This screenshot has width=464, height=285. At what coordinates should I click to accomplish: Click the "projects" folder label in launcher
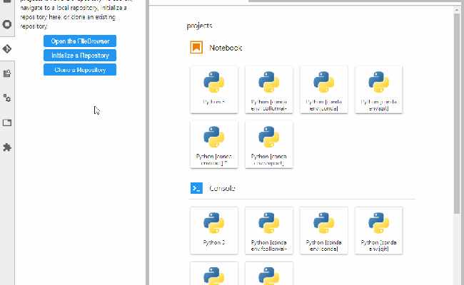point(199,26)
